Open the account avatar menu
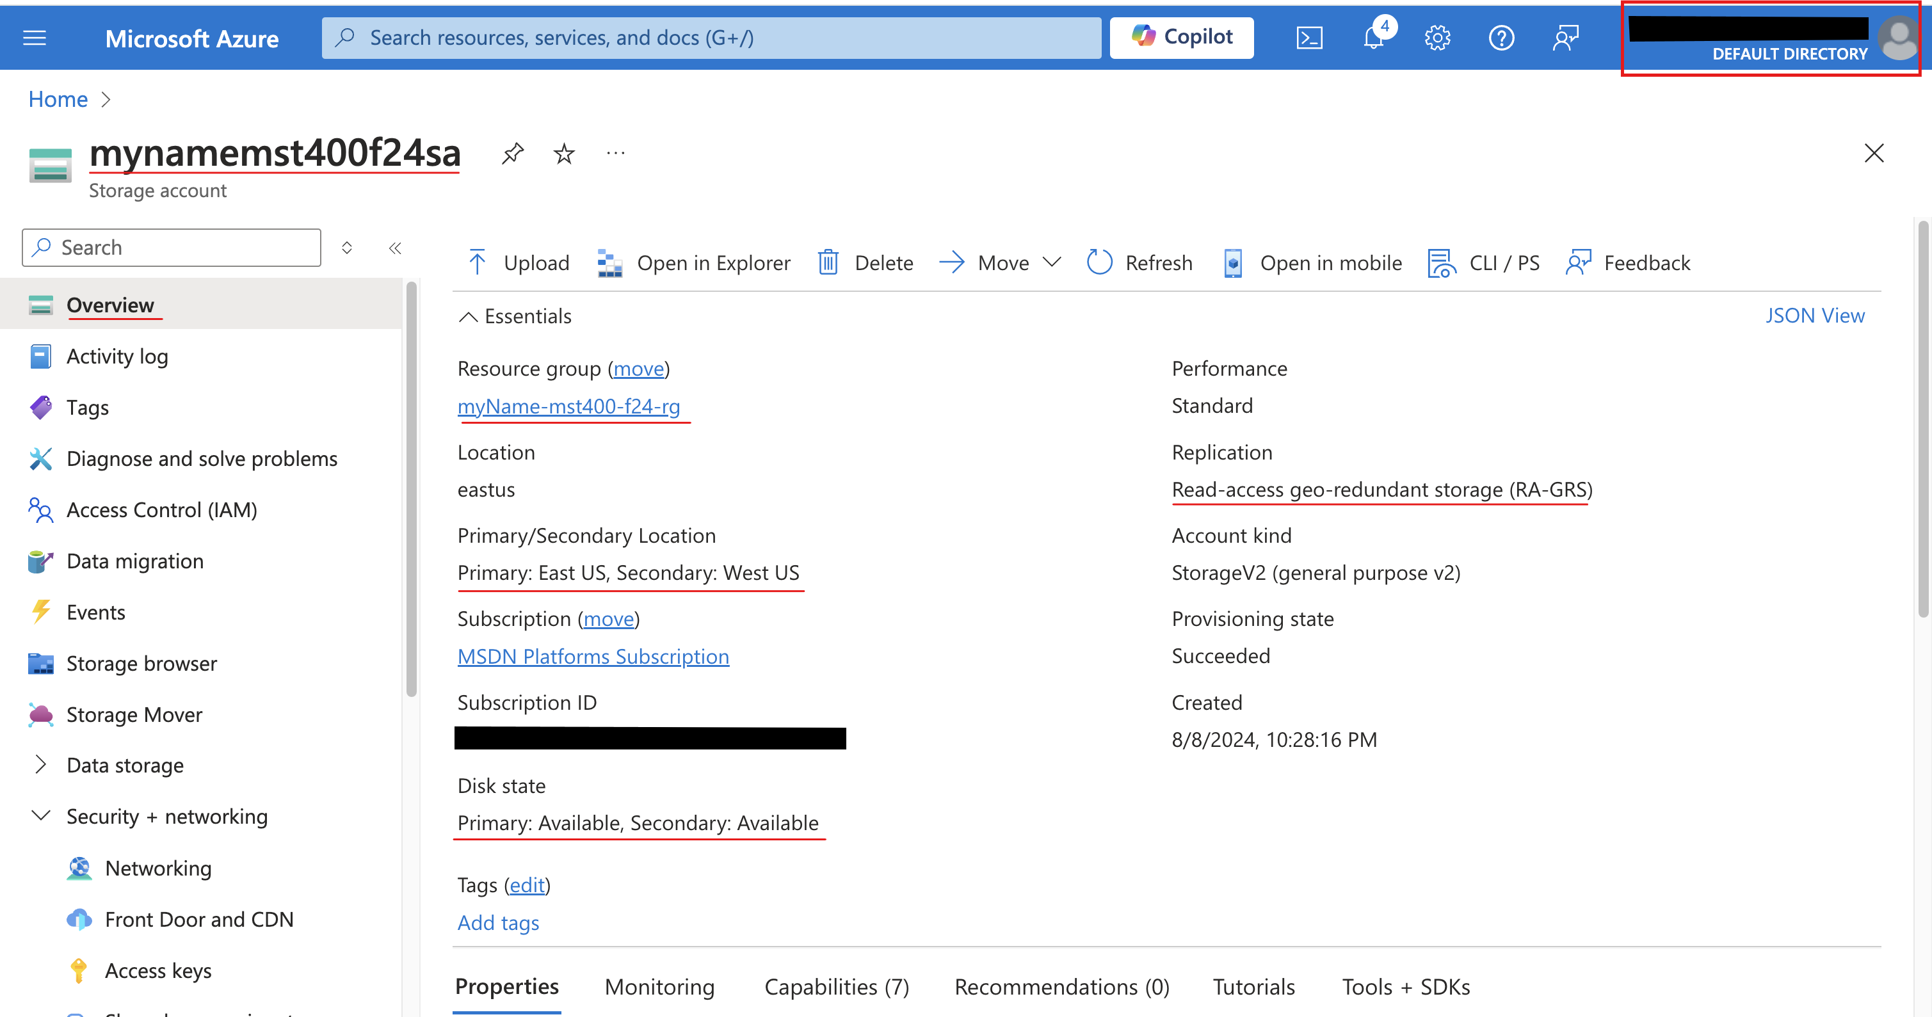The width and height of the screenshot is (1932, 1017). pos(1898,38)
